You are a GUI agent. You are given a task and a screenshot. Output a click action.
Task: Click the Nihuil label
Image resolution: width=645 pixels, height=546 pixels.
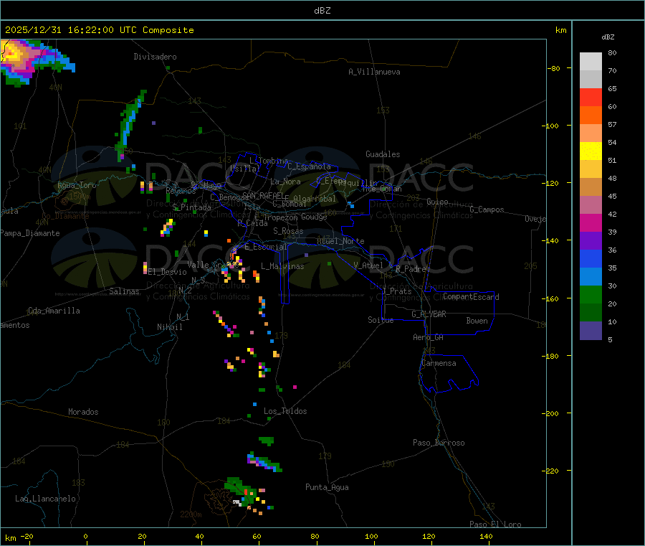[170, 327]
